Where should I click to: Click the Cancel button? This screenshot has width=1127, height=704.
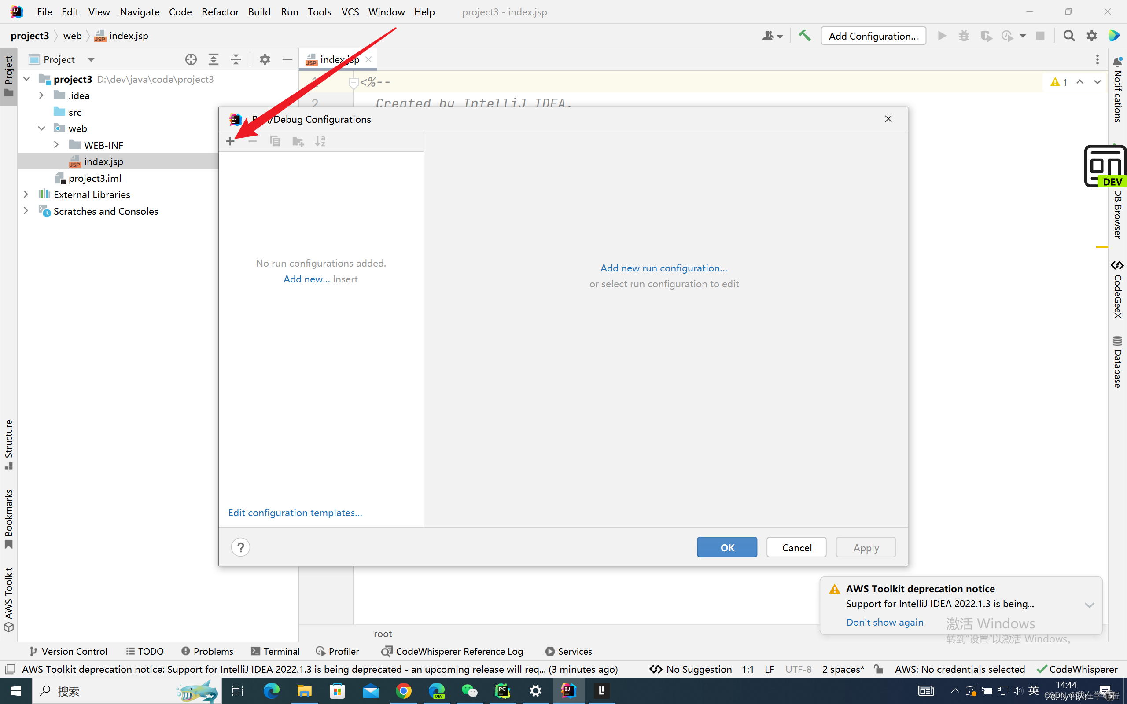(796, 547)
